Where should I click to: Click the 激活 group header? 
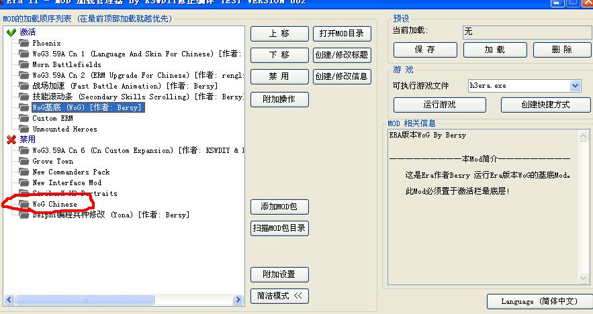(28, 32)
